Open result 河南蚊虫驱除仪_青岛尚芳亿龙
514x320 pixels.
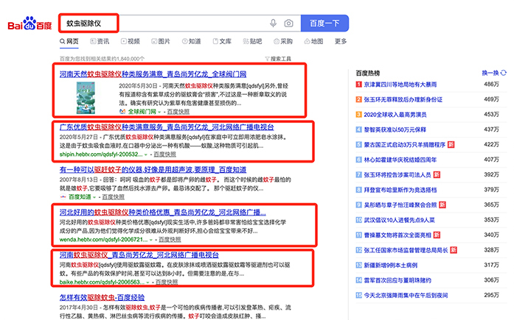(139, 255)
